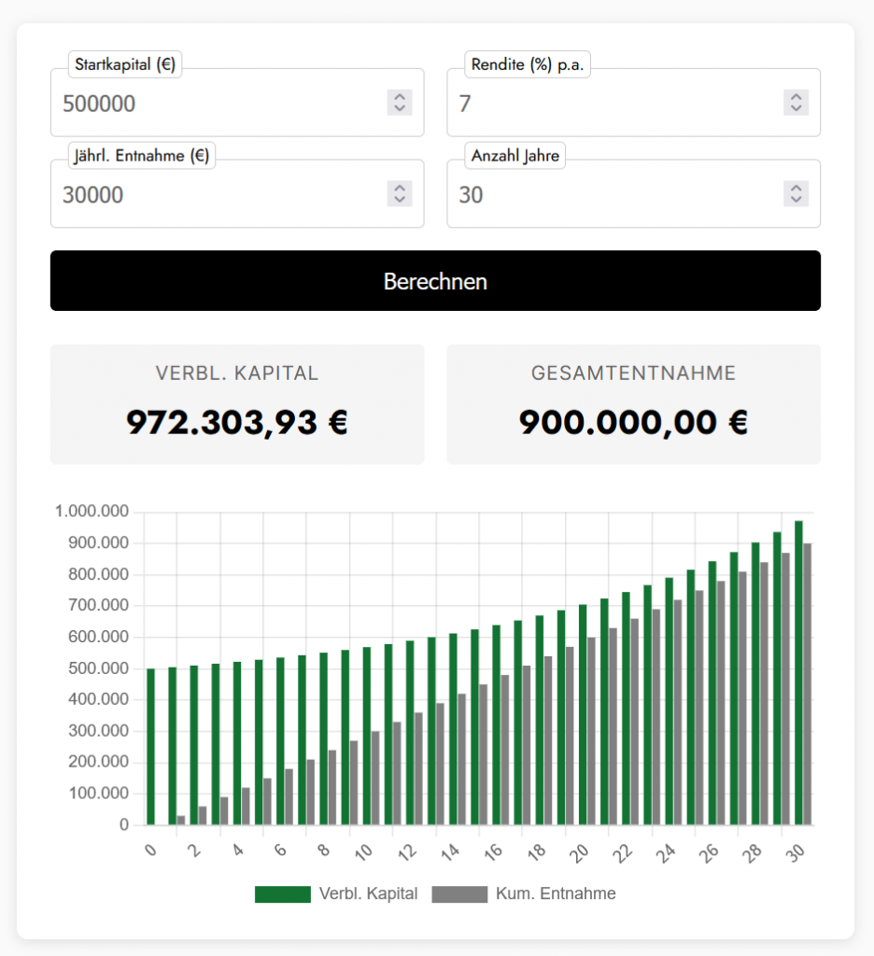874x956 pixels.
Task: Click the Startkapital (€) field label
Action: pos(126,65)
